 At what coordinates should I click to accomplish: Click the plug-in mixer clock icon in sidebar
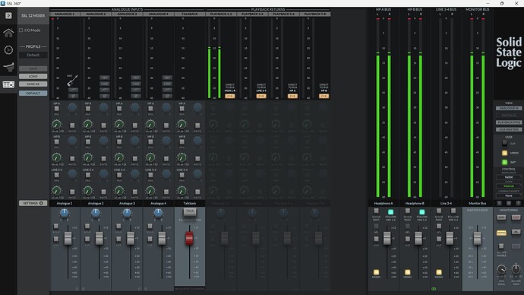(8, 50)
